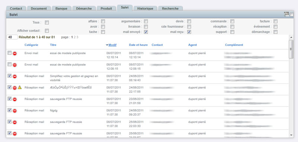The height and width of the screenshot is (142, 298).
Task: Enable the 'support' filter checkbox
Action: [232, 32]
